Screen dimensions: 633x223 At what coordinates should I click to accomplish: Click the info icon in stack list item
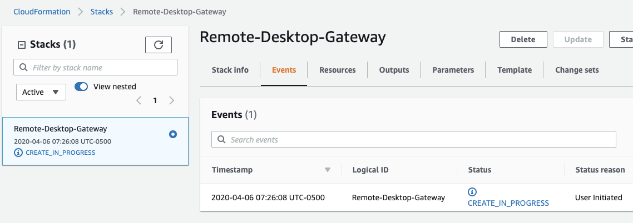click(x=18, y=153)
